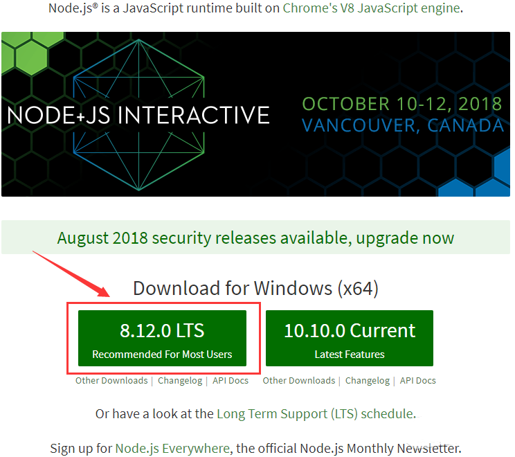Click the VANCOUVER, CANADA banner text
This screenshot has height=457, width=515.
tap(403, 125)
